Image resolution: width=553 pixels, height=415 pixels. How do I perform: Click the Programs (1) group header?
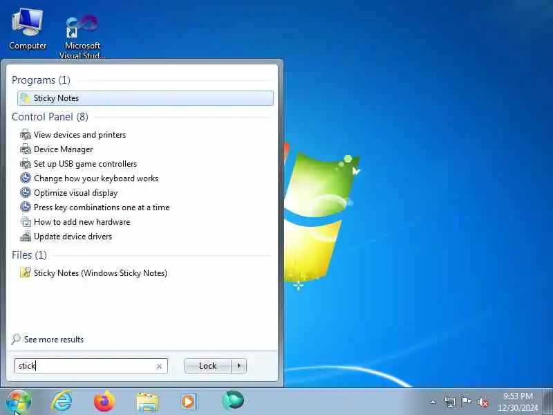[41, 80]
